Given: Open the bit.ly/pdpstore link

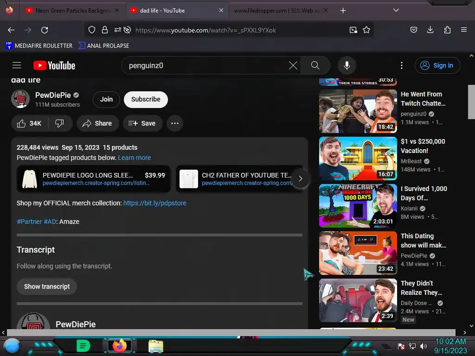Looking at the screenshot, I should click(x=155, y=203).
